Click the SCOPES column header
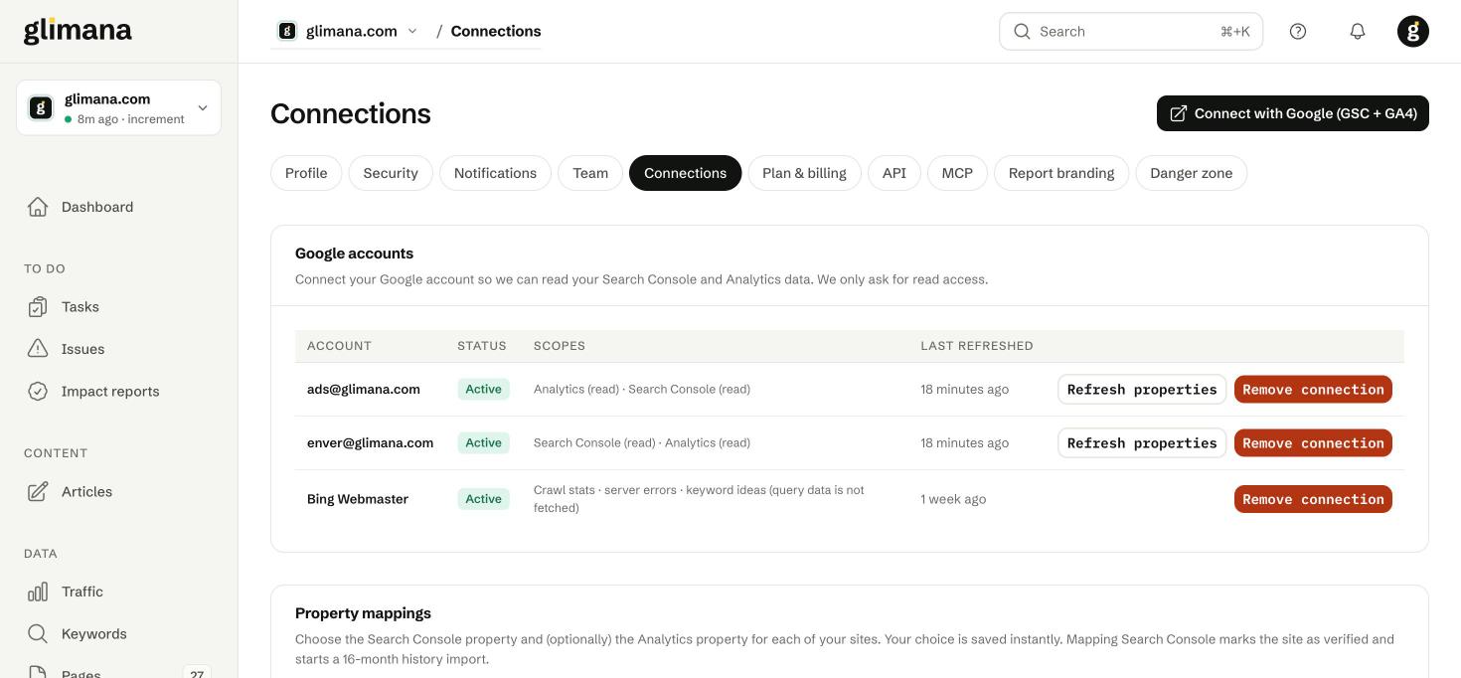 pyautogui.click(x=560, y=346)
